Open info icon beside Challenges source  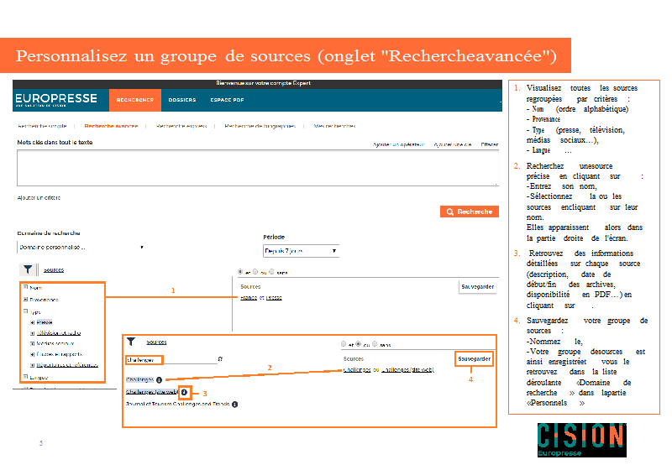click(x=159, y=380)
